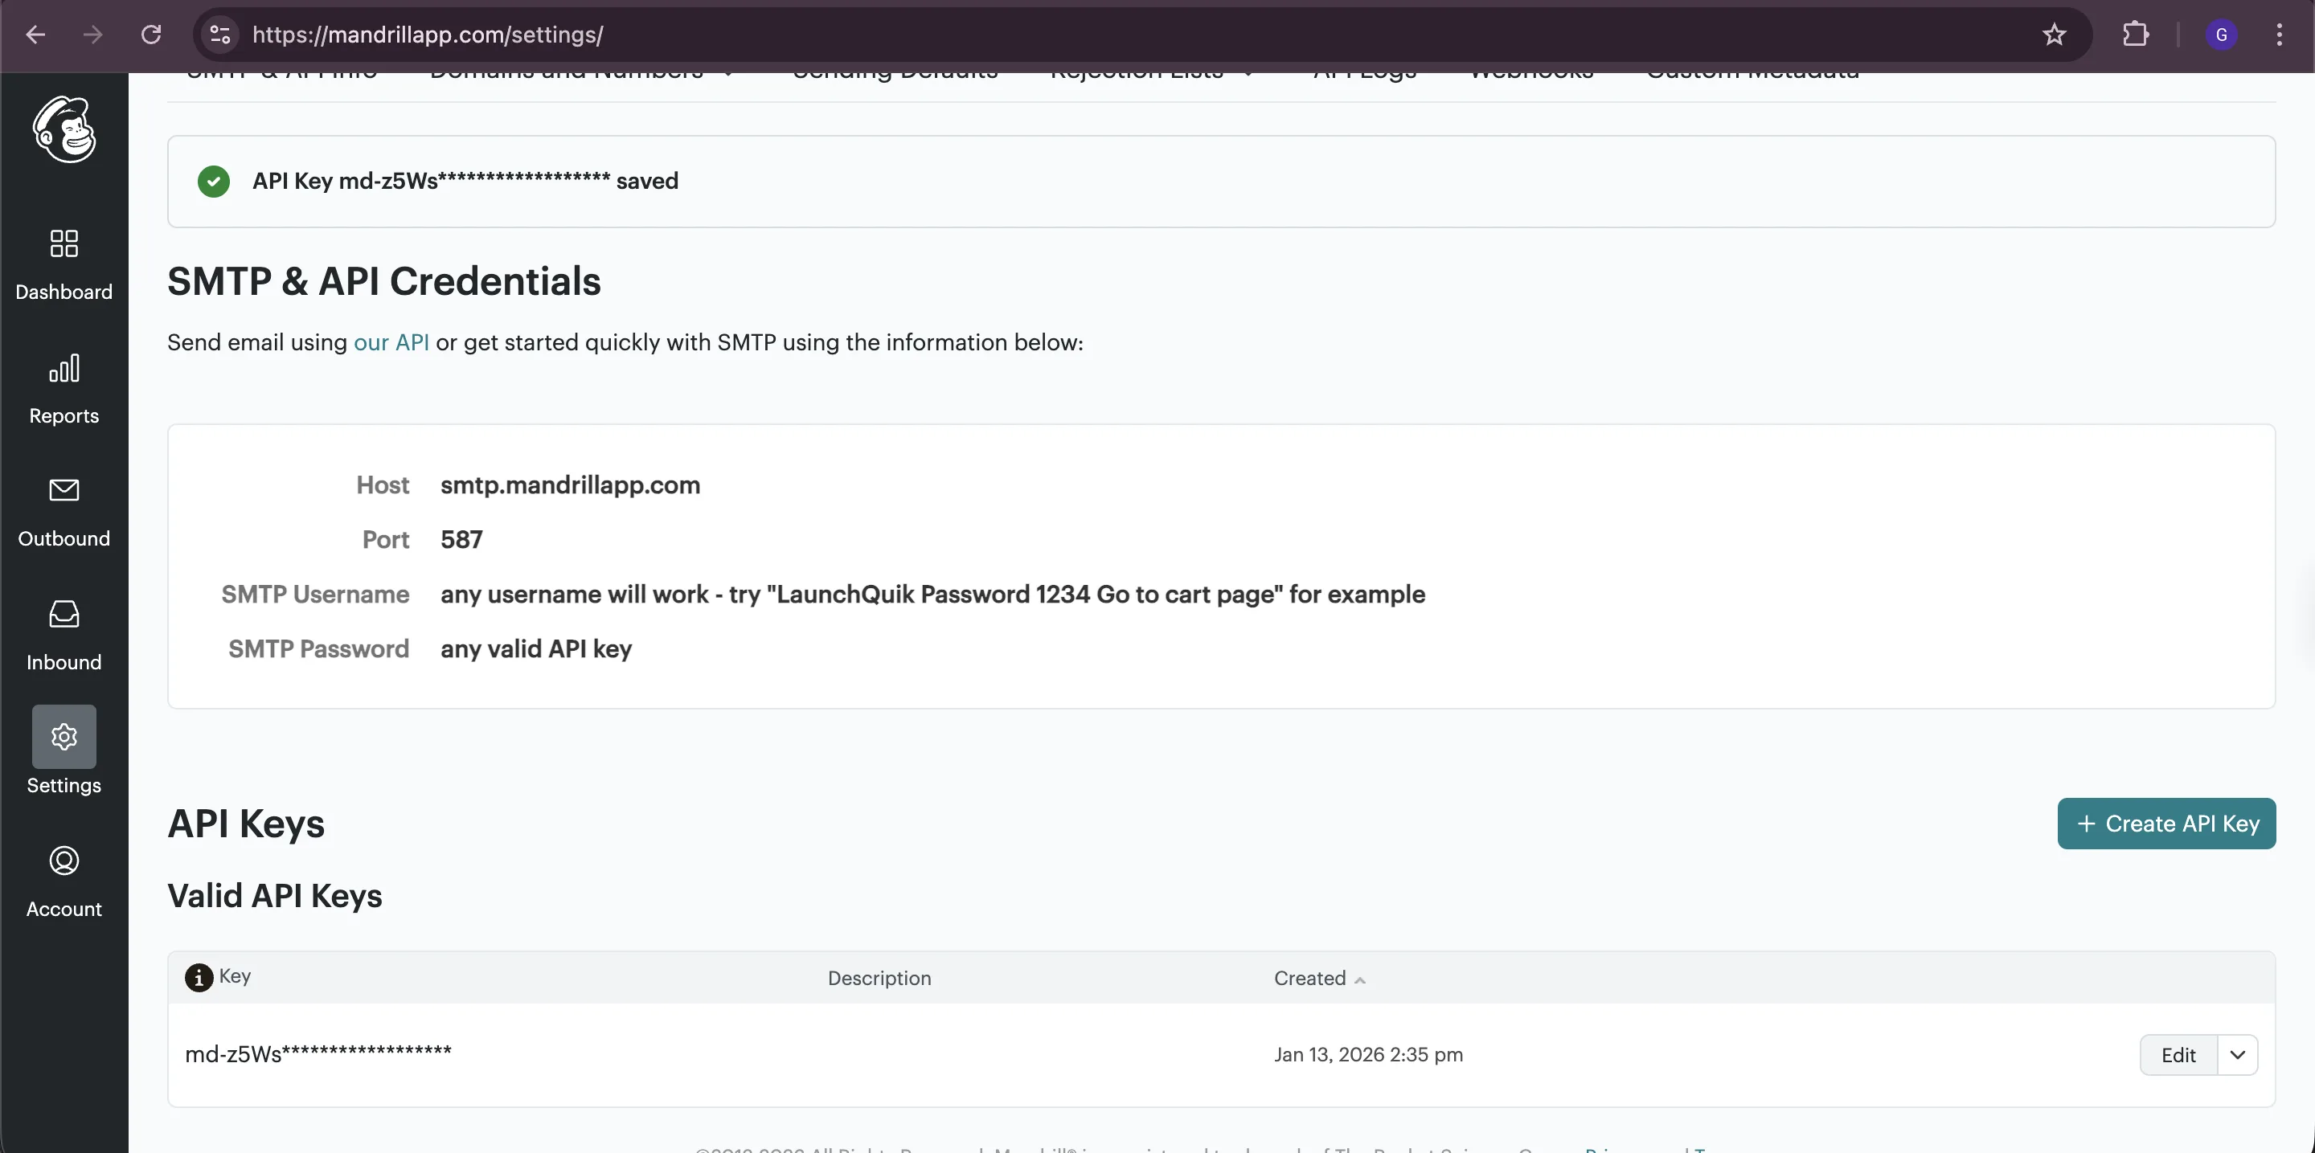Click the SMTP Username example text

pyautogui.click(x=932, y=595)
